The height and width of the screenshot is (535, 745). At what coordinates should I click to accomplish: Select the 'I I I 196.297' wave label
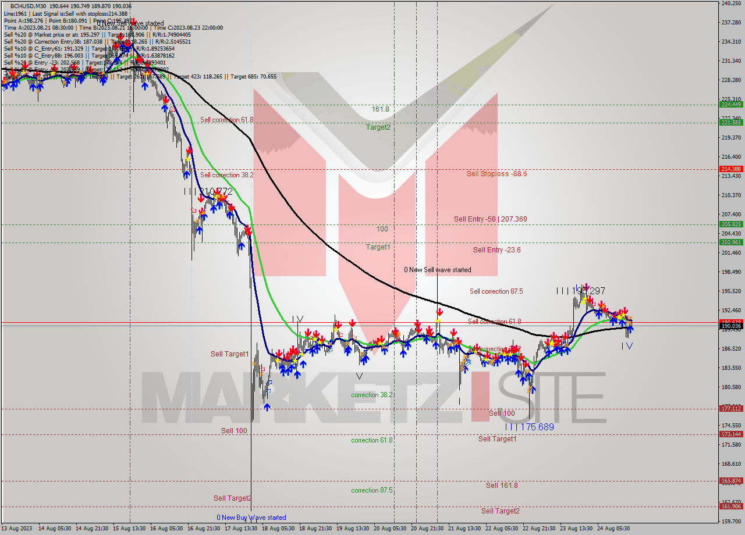click(580, 290)
